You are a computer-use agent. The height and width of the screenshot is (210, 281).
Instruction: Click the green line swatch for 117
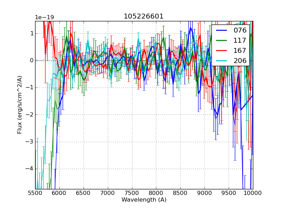[221, 41]
